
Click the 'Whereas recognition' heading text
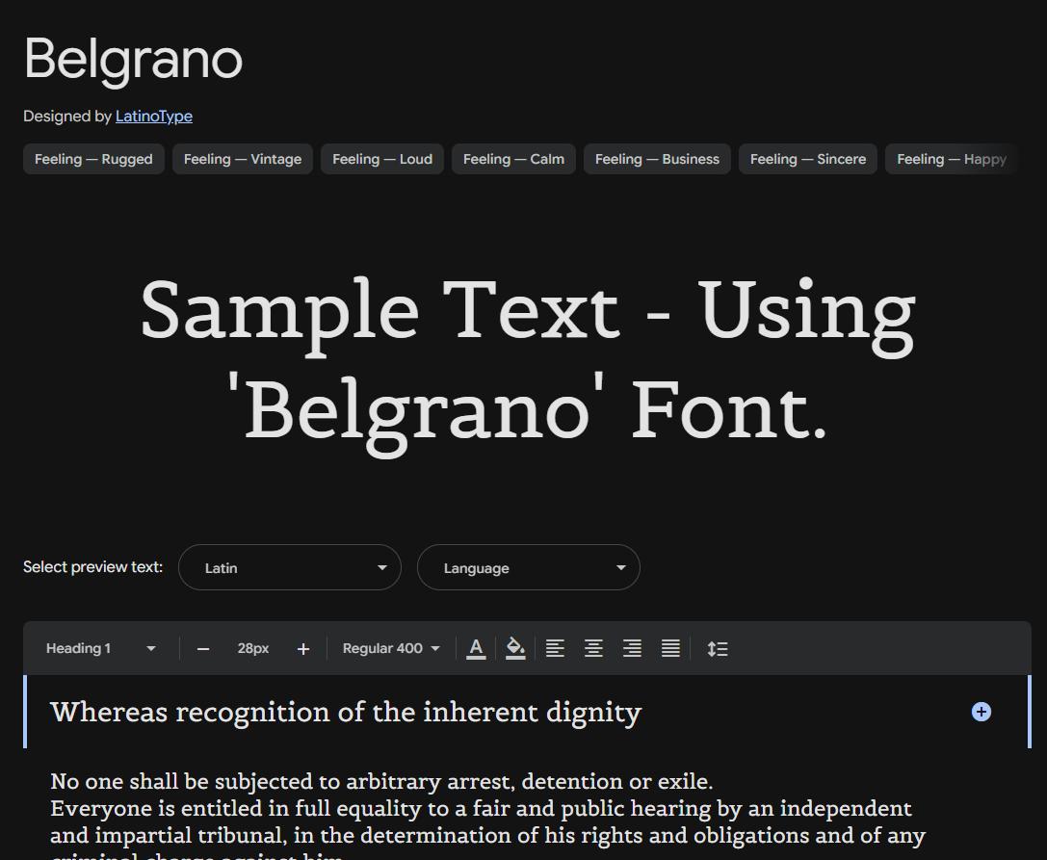[346, 713]
